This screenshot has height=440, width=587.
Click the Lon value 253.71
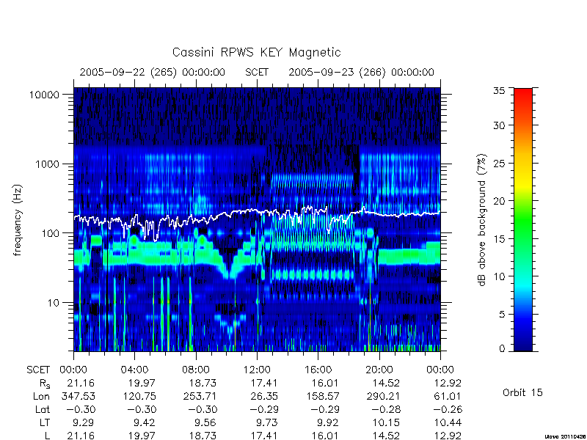tap(200, 396)
